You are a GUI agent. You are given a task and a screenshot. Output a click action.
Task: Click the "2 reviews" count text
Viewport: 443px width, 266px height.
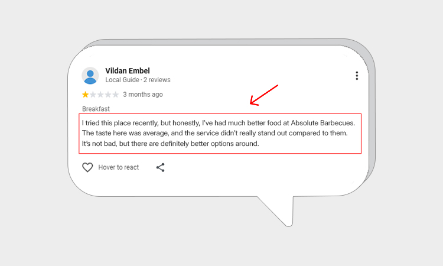pos(158,80)
